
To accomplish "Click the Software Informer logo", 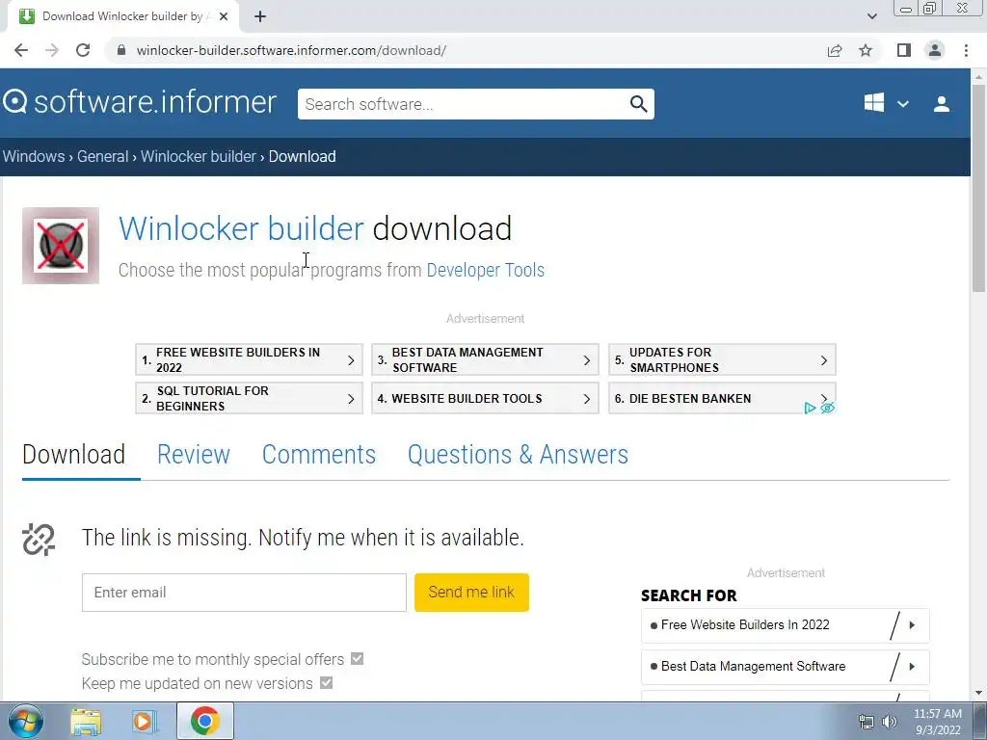I will tap(139, 102).
